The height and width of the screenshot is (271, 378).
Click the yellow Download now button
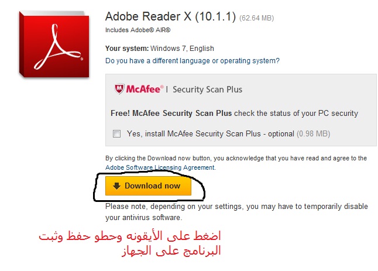pyautogui.click(x=148, y=186)
